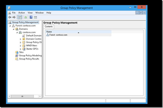Select the "Group Policy Modeling" tree item
Image resolution: width=163 pixels, height=108 pixels.
point(30,56)
